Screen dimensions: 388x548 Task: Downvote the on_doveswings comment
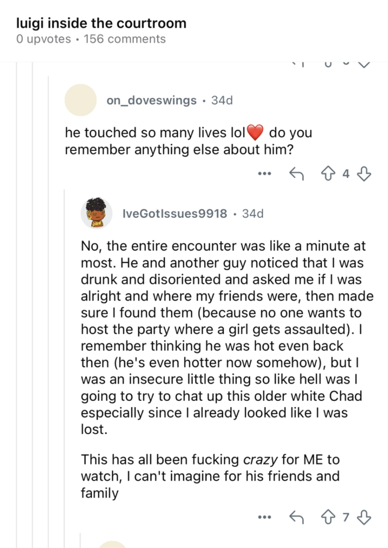coord(364,173)
